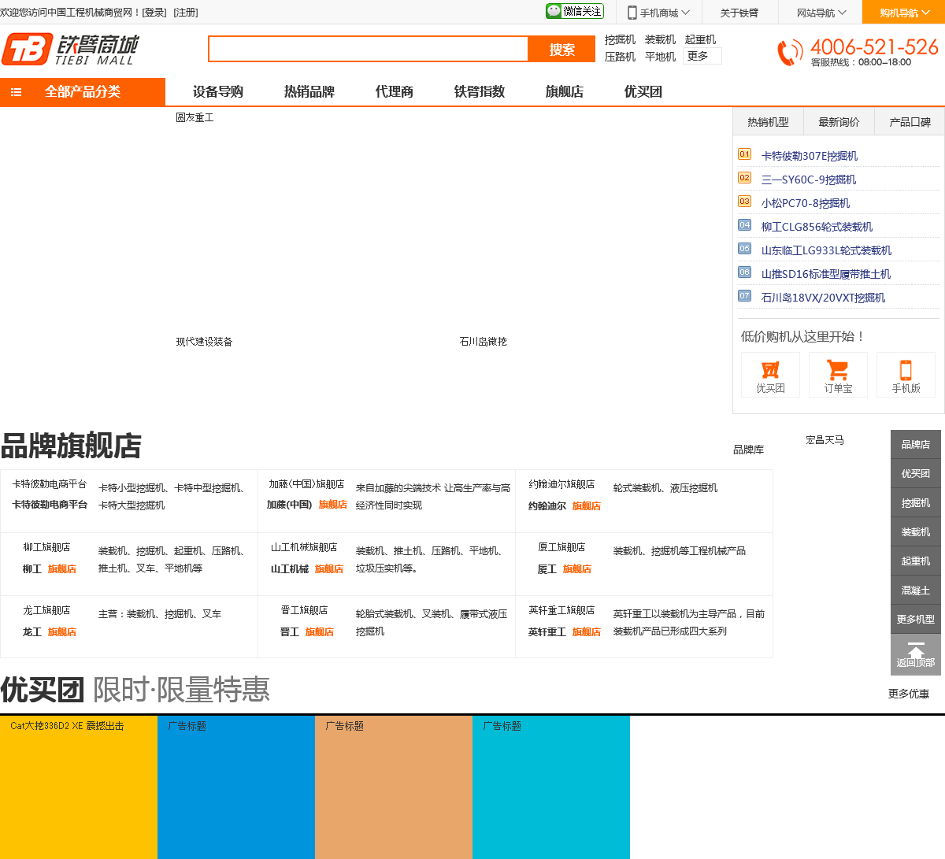Open the 手机商城 dropdown
This screenshot has height=859, width=945.
(x=658, y=13)
